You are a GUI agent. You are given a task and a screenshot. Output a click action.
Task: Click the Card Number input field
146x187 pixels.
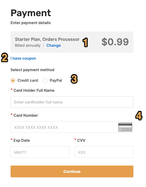tap(72, 127)
